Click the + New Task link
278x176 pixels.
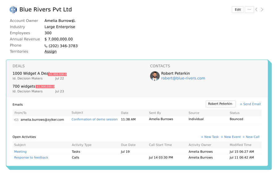click(x=210, y=137)
